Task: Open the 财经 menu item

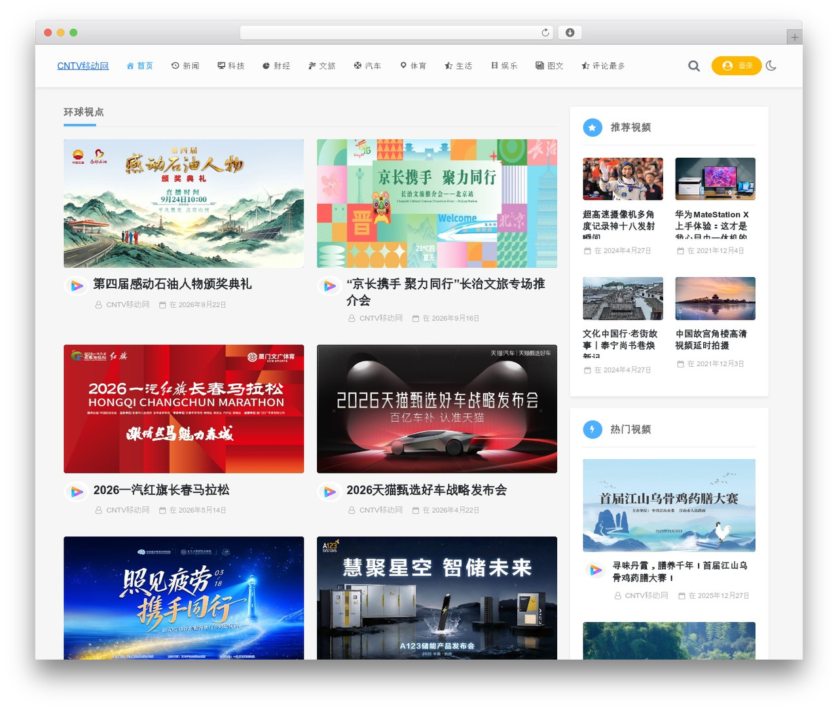Action: [276, 65]
